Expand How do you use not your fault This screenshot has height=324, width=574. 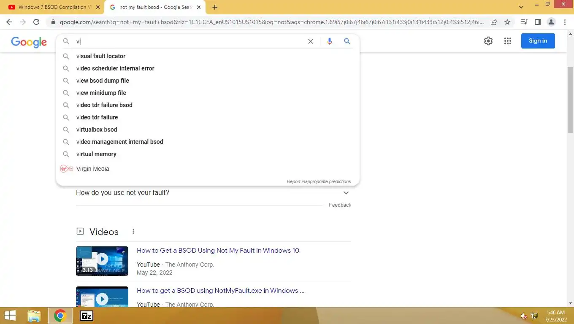[x=213, y=193]
